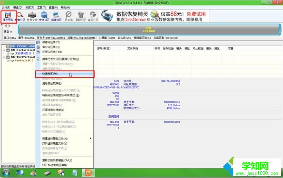
Task: Open the 硬盘(D) menu
Action: 18,7
